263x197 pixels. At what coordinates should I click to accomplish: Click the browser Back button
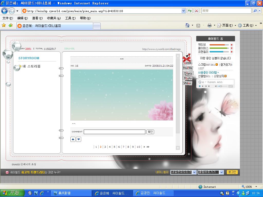[x=5, y=11]
